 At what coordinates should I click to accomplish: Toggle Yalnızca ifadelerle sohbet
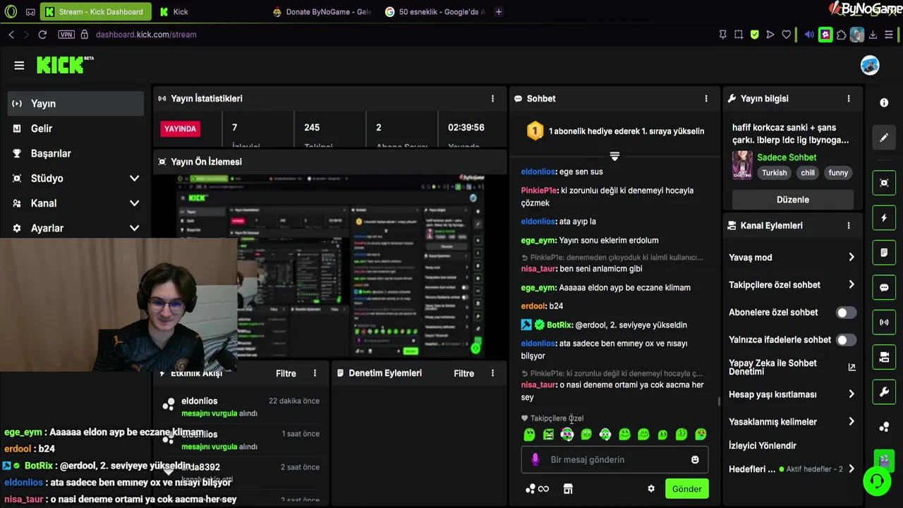(x=846, y=340)
